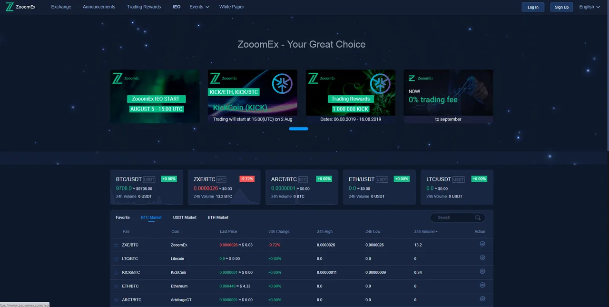Favorite the KICK/BTC pair star
This screenshot has height=307, width=609.
116,273
